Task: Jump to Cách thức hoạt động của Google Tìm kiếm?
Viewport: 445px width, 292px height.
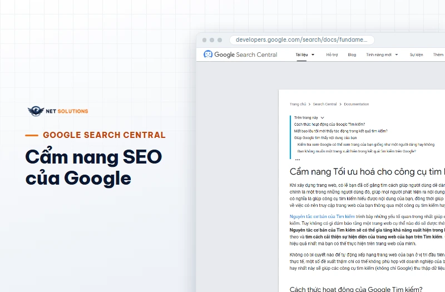Action: 329,124
